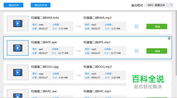177x98 pixels.
Task: Play preview of 枉凝眉二胡M4A.m4a thumbnail
Action: [x=18, y=23]
